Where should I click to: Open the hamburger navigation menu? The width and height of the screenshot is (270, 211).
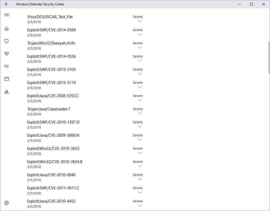coord(7,15)
